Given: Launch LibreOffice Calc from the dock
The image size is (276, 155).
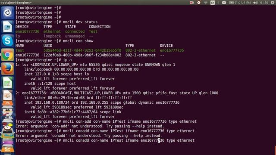Looking at the screenshot, I should click(7, 83).
